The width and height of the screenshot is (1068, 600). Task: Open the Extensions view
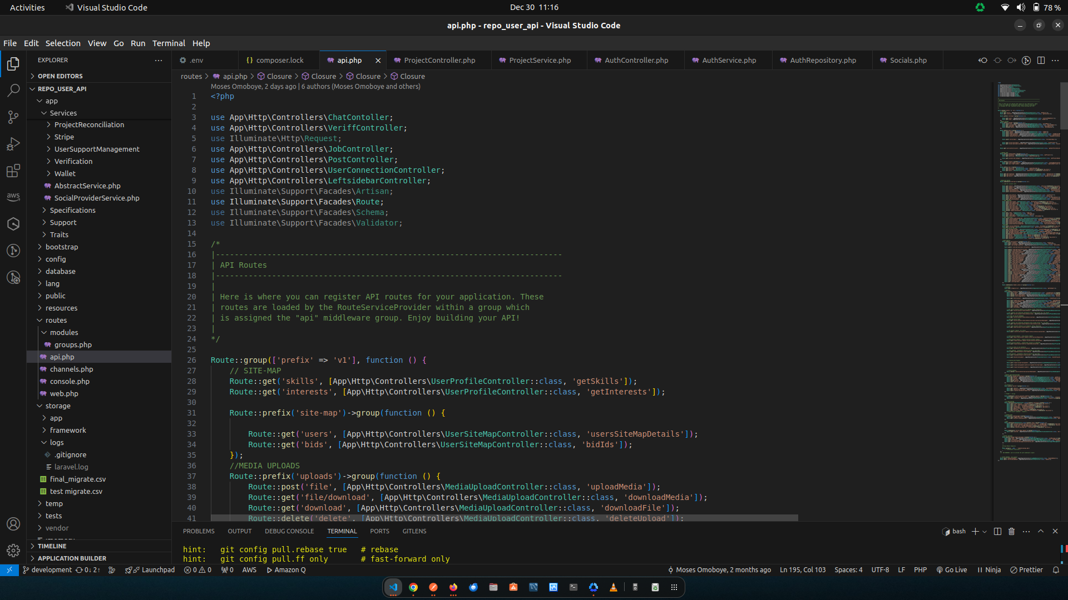13,171
